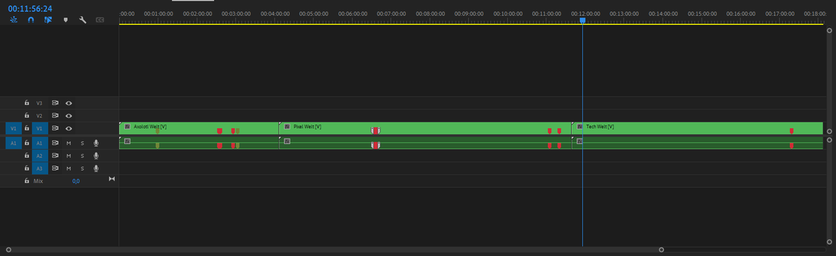Screen dimensions: 836x256
Task: Click the horizontal zoom scrollbar right handle
Action: tap(661, 249)
